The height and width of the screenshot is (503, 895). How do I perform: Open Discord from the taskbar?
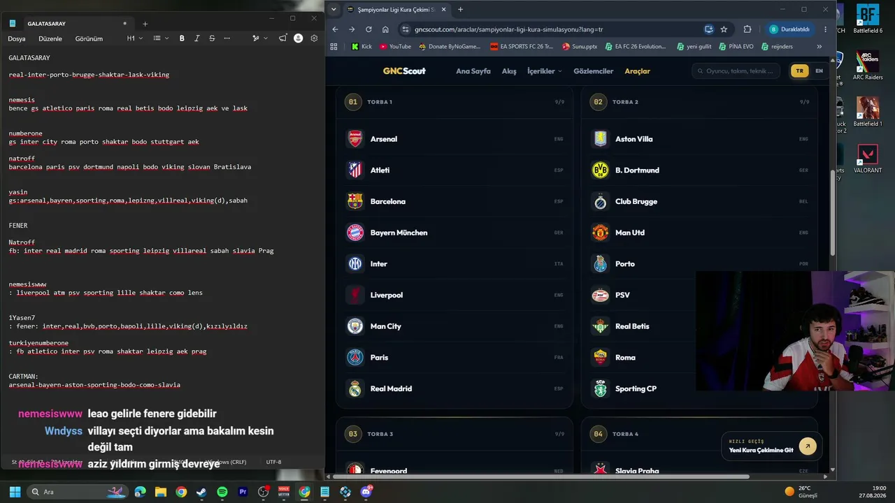(x=366, y=492)
